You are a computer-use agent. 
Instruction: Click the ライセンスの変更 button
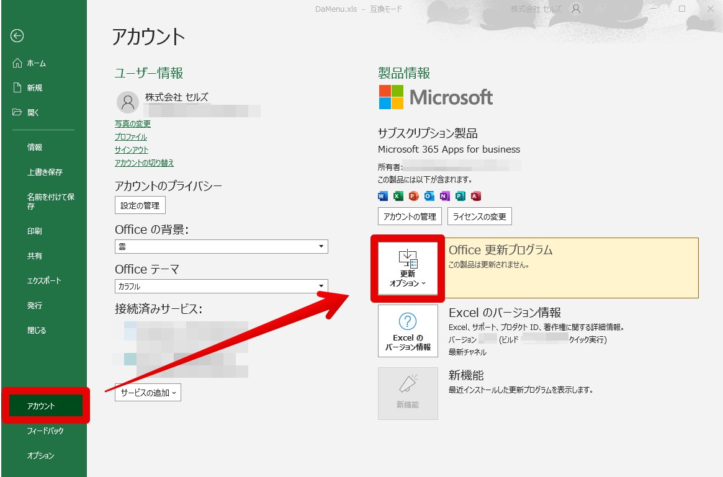point(480,216)
